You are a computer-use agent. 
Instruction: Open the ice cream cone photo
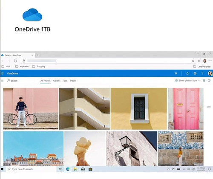pyautogui.click(x=85, y=148)
